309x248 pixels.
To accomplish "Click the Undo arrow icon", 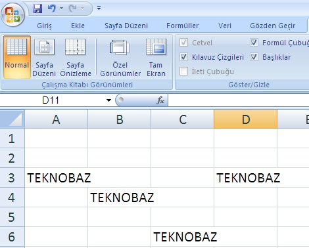I will tap(52, 9).
